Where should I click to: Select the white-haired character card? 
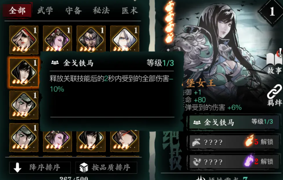(x=124, y=39)
